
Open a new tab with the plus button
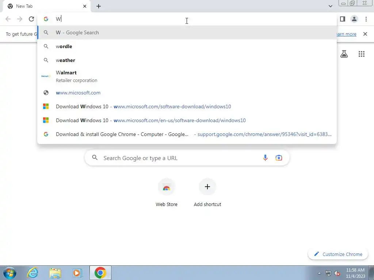pyautogui.click(x=99, y=6)
